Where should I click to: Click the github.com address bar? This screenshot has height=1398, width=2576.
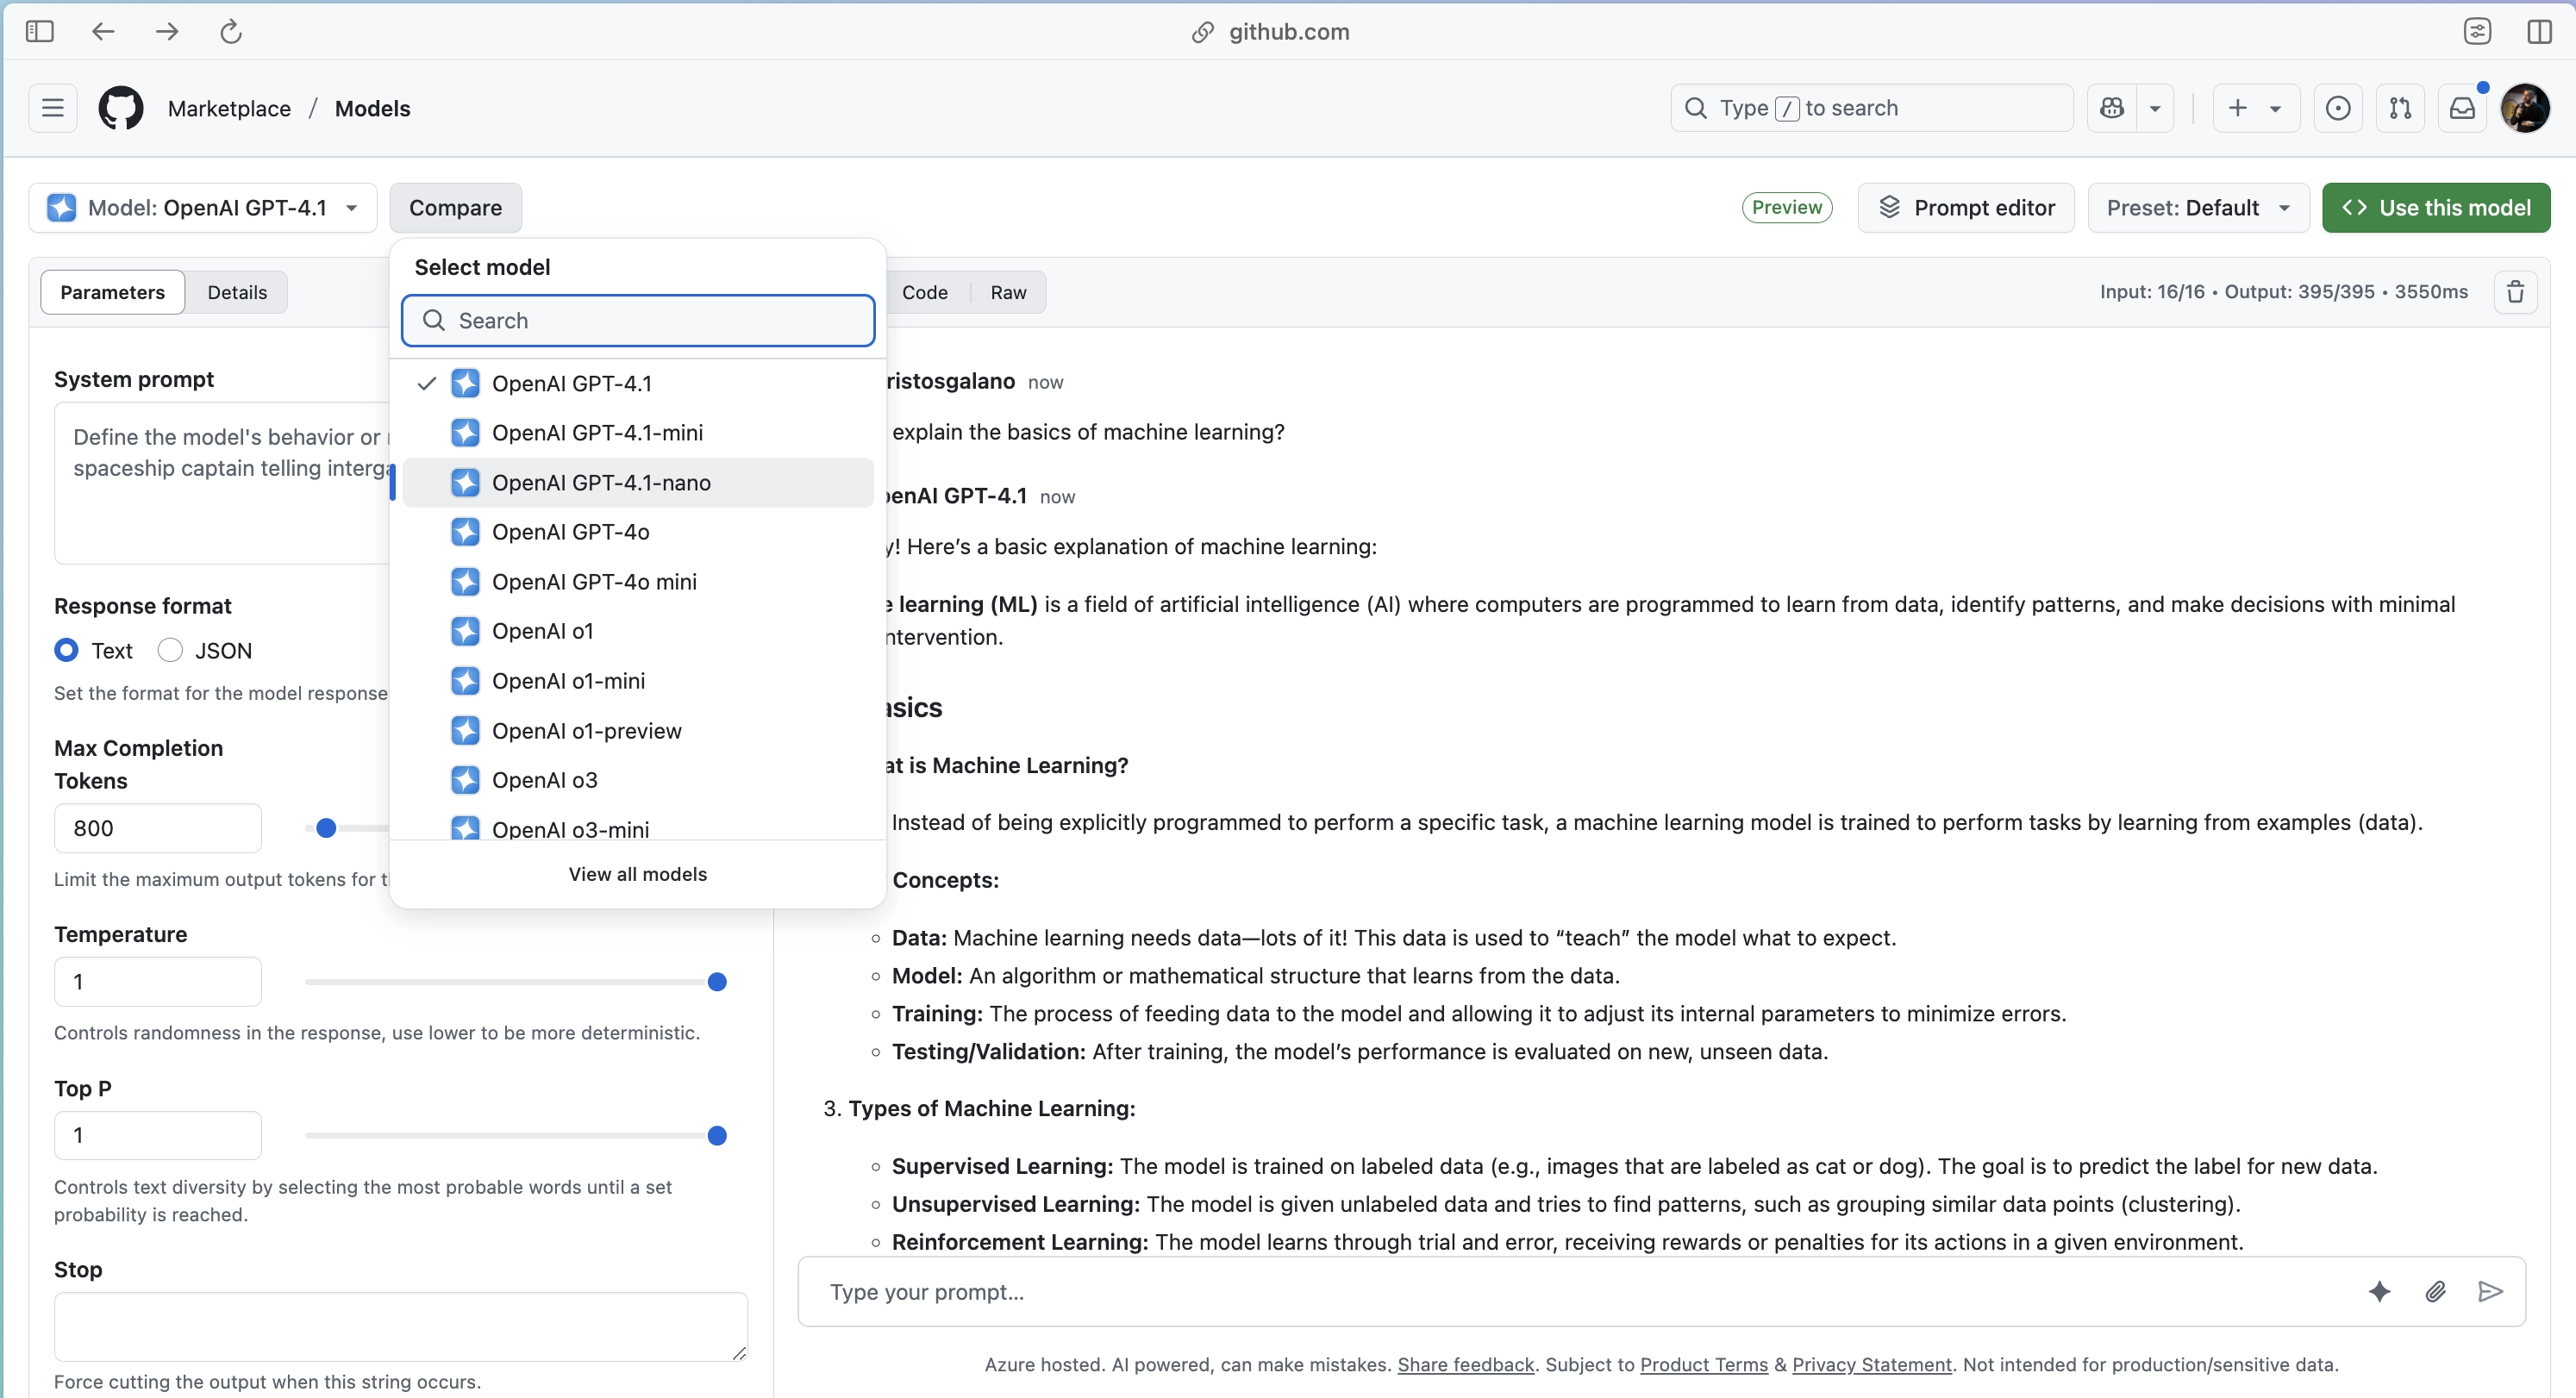click(x=1271, y=32)
